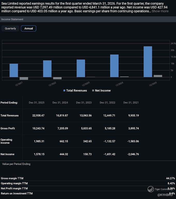Select operating income value -1,583.06
This screenshot has width=176, height=199.
click(133, 141)
